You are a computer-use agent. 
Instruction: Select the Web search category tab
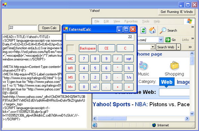click(x=166, y=82)
